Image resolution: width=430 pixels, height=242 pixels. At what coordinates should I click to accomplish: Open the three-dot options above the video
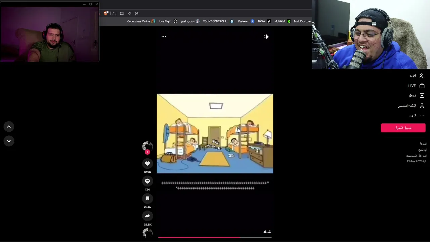tap(164, 36)
